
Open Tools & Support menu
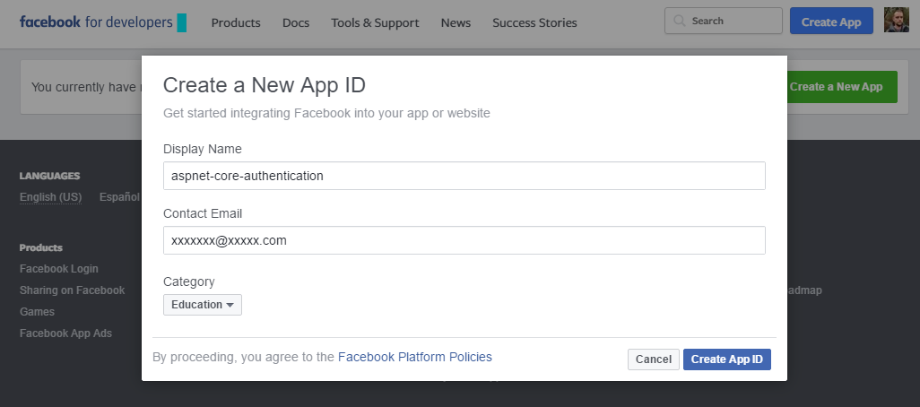tap(375, 22)
